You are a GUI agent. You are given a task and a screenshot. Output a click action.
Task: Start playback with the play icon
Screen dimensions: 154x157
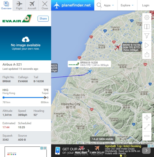tap(147, 45)
